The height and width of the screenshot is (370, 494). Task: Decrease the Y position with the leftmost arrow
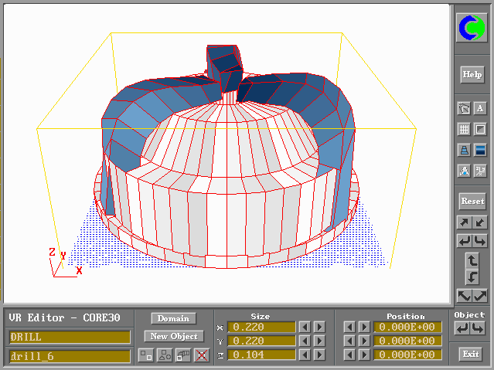click(x=350, y=341)
